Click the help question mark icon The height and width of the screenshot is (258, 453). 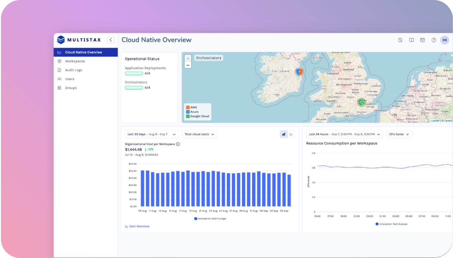coord(434,40)
